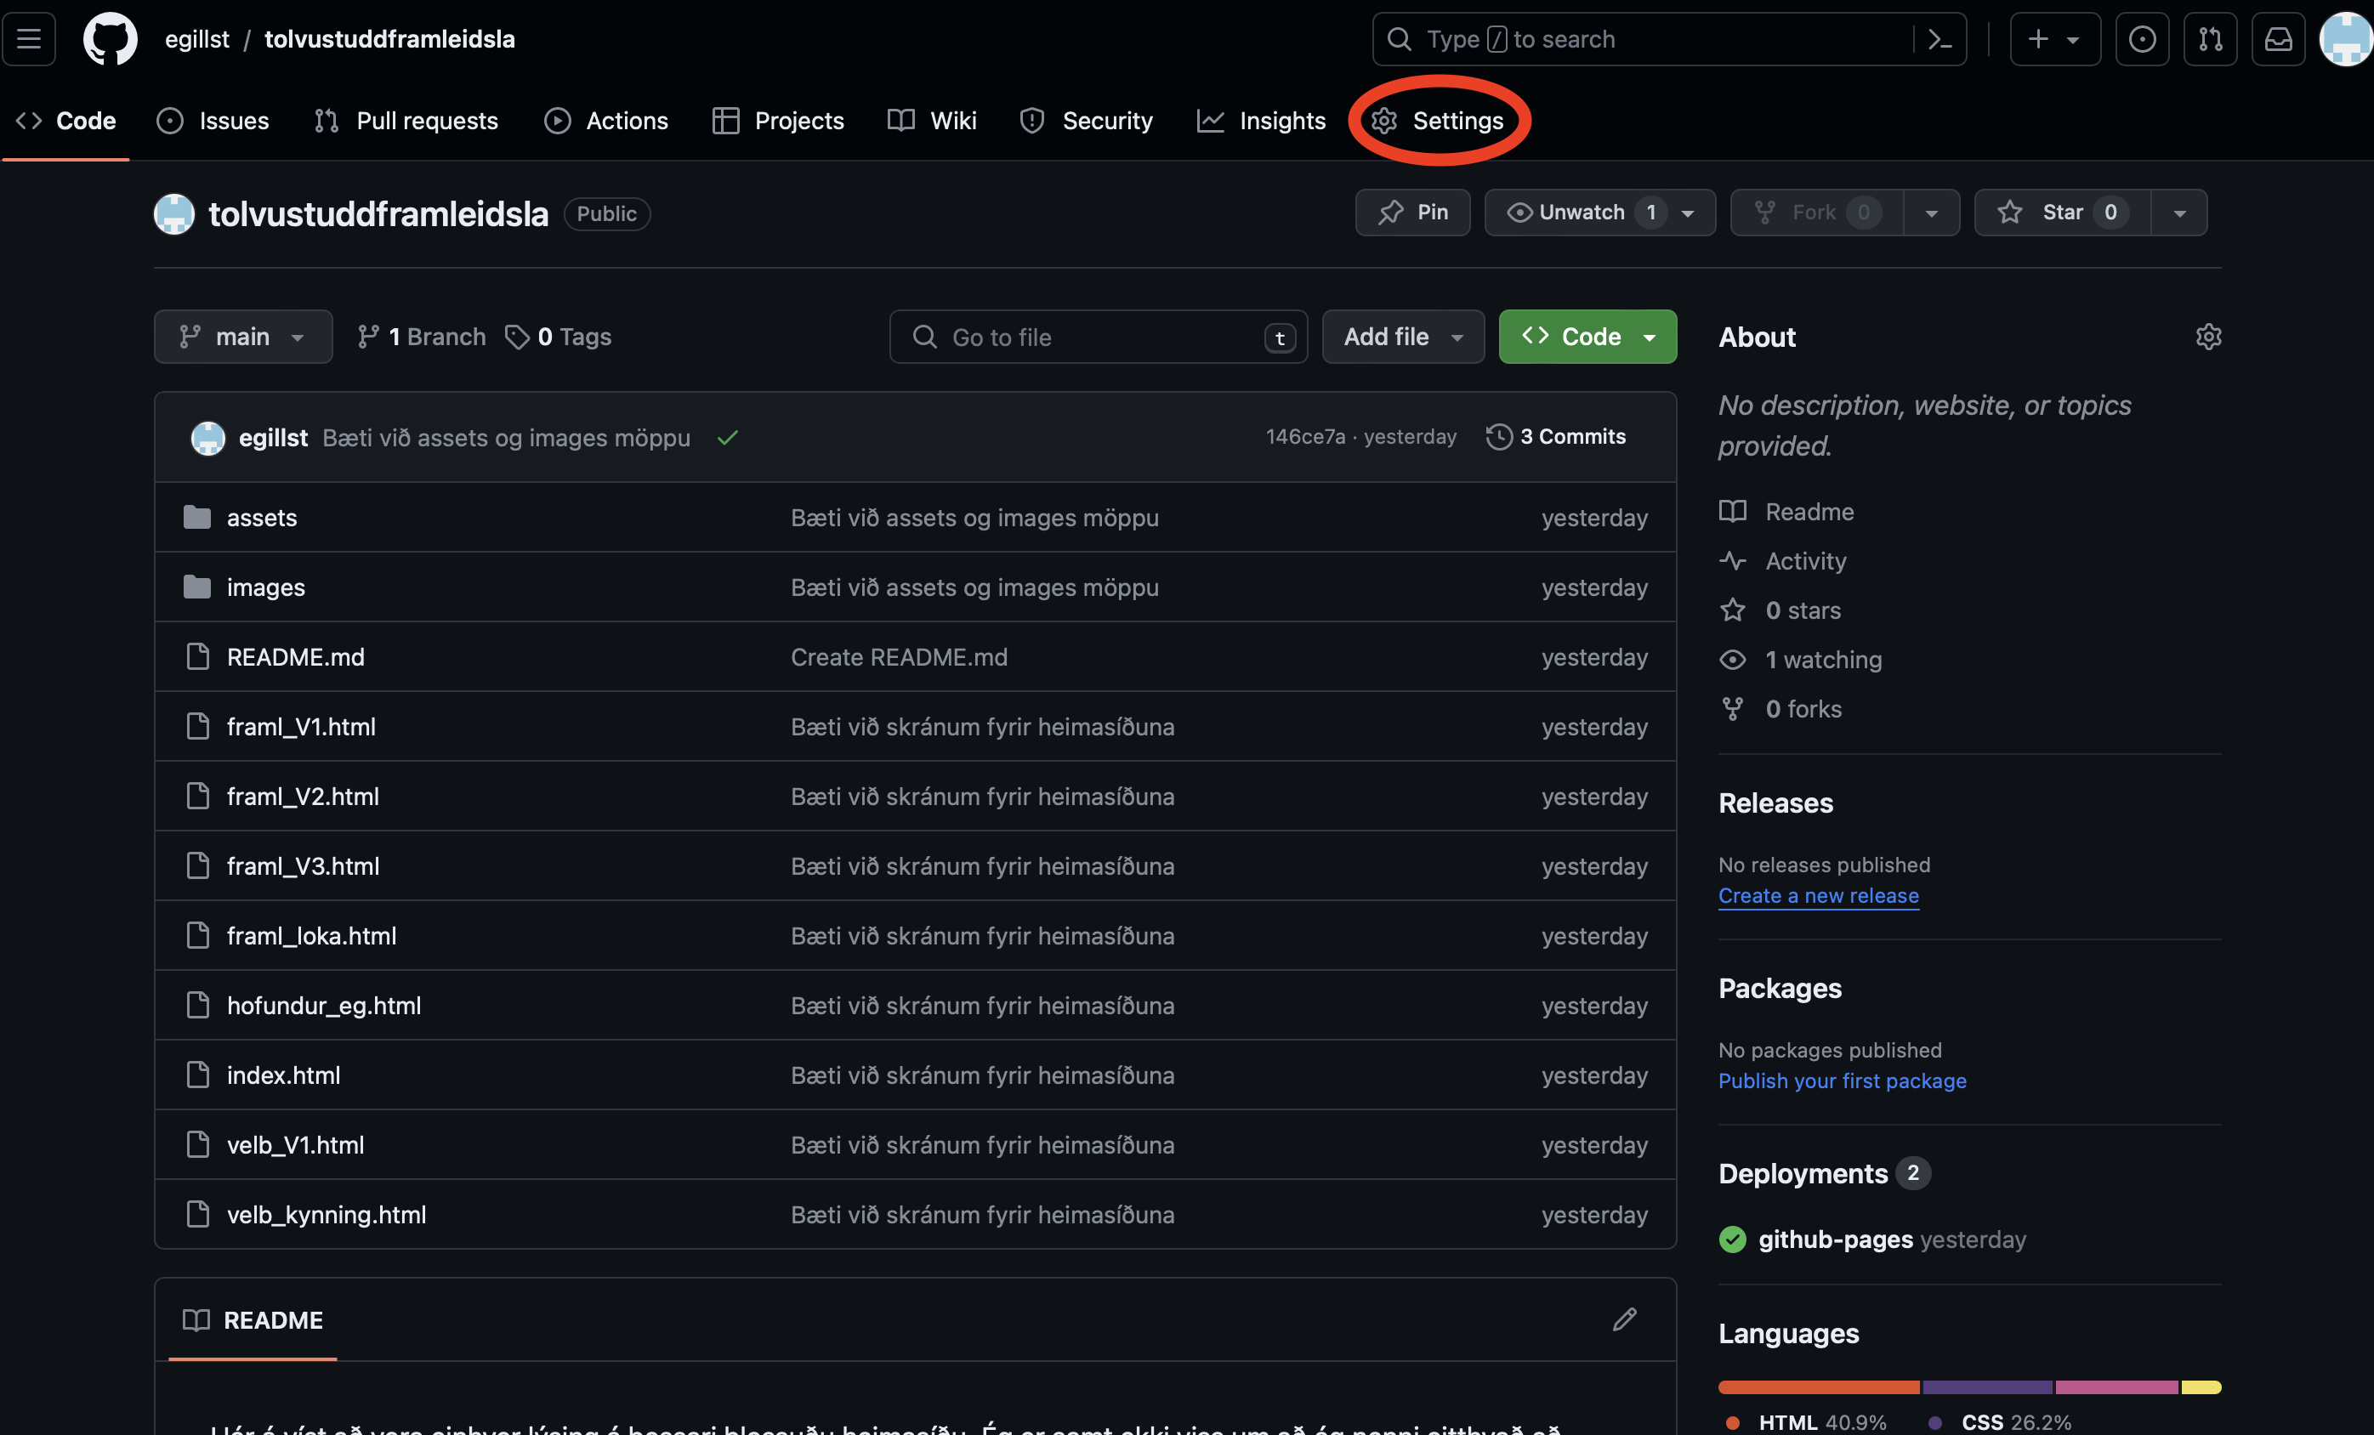The height and width of the screenshot is (1435, 2374).
Task: Open the Deployments heading link
Action: pos(1803,1174)
